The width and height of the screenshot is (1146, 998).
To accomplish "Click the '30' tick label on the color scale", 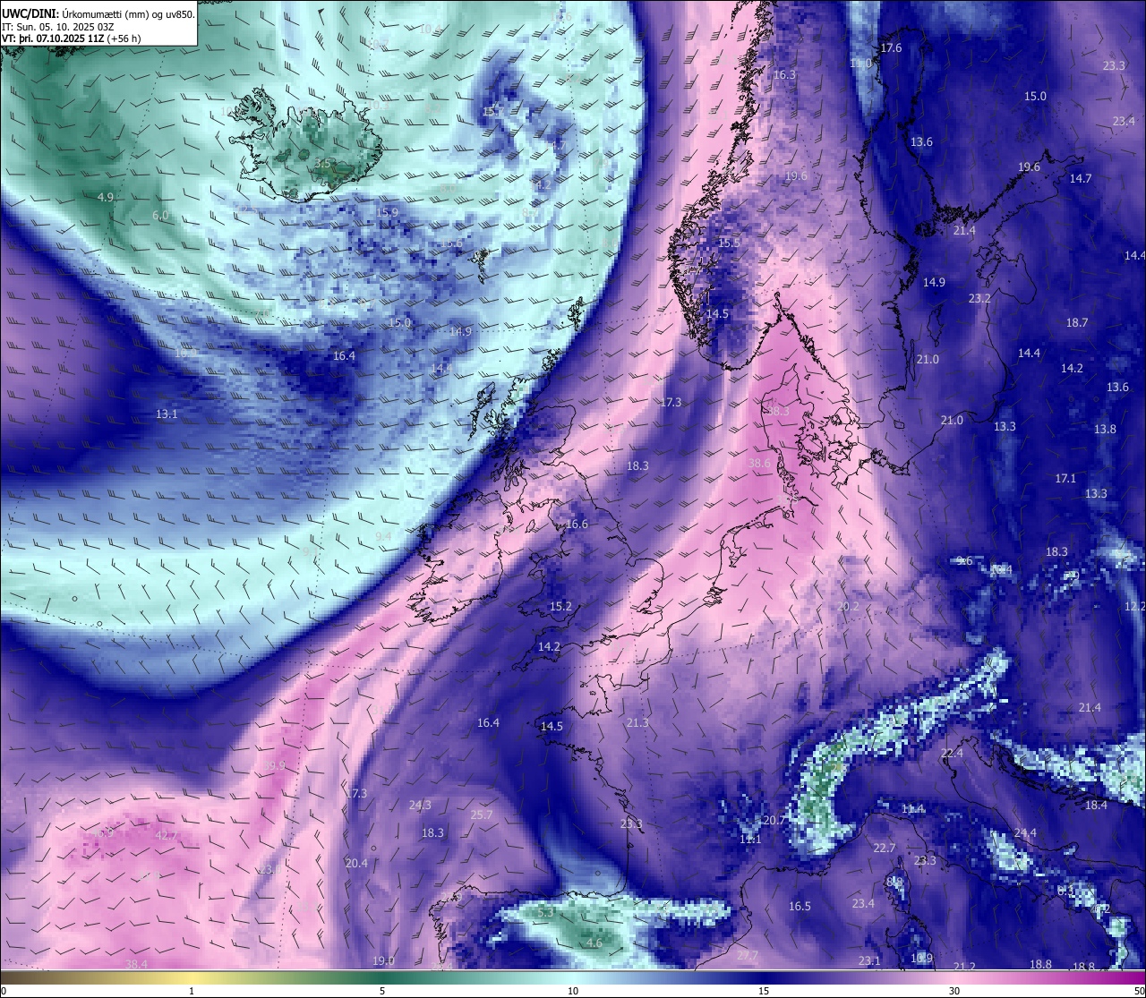I will tap(954, 991).
